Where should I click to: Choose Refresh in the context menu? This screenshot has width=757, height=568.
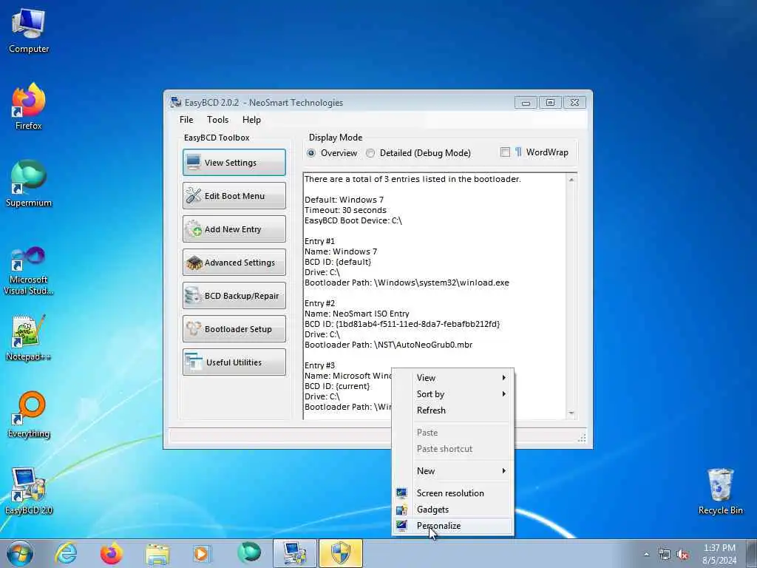[453, 410]
